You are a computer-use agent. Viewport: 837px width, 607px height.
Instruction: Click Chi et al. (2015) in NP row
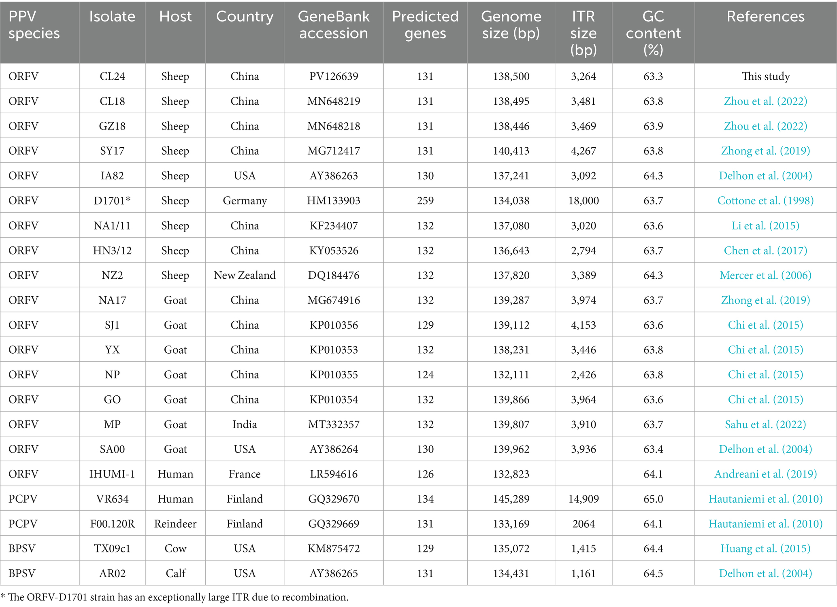tap(765, 375)
